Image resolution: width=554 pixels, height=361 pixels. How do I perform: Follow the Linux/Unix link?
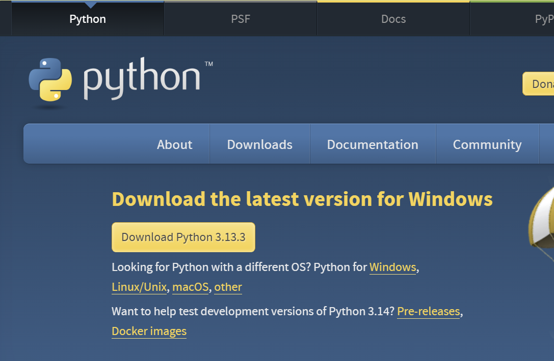point(139,287)
